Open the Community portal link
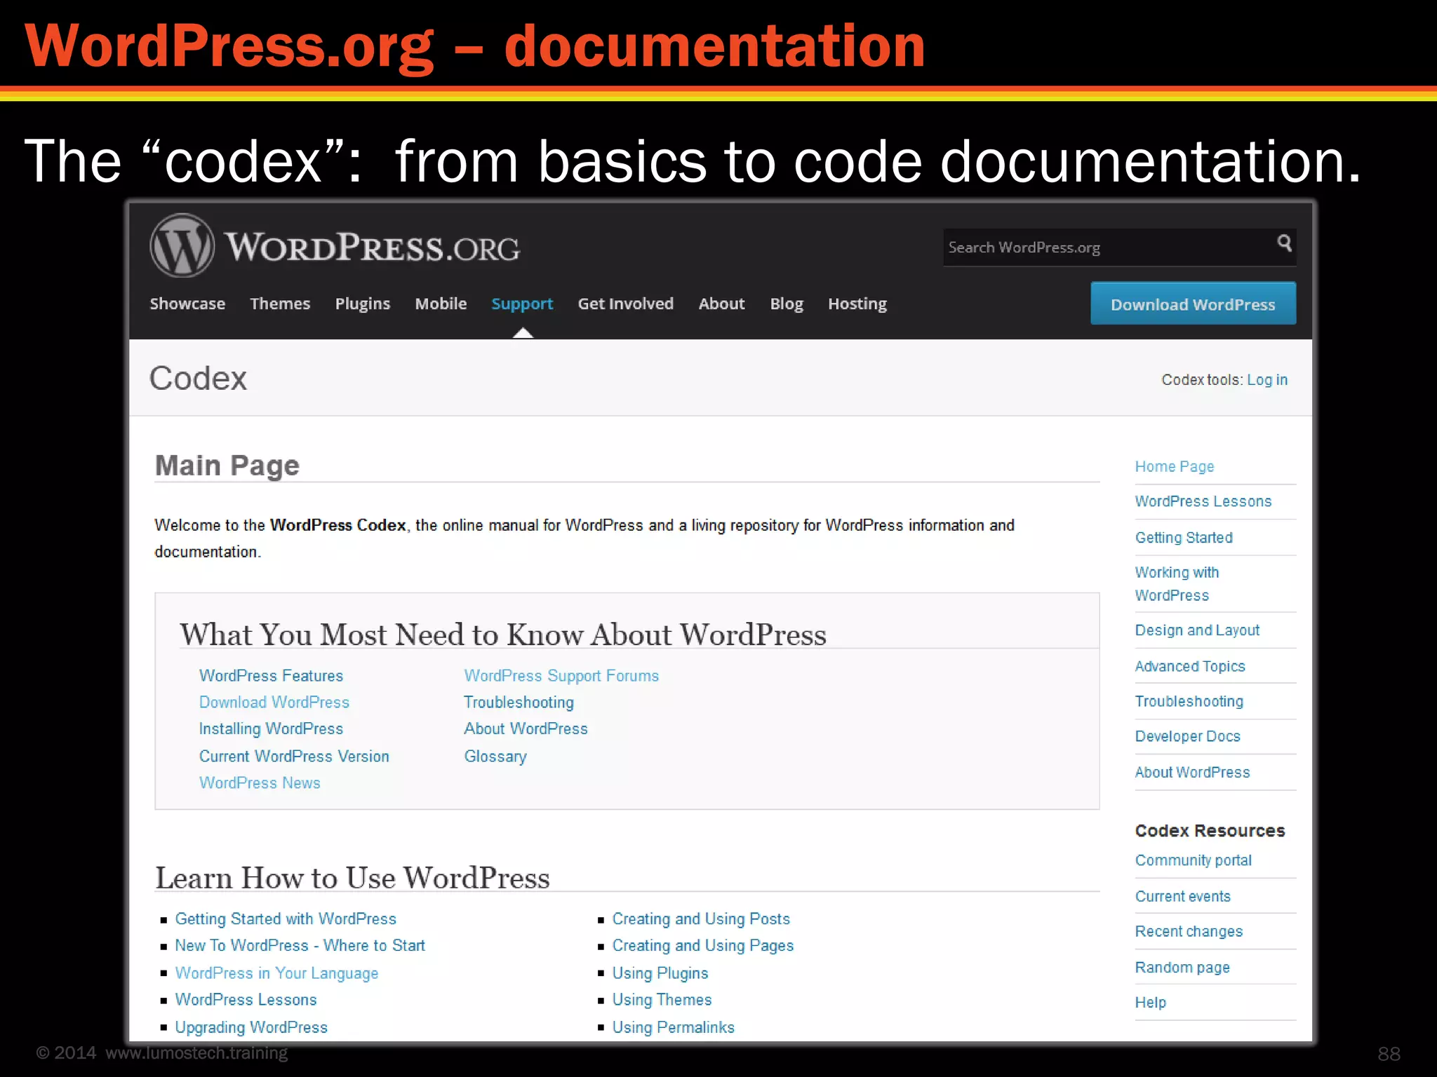The height and width of the screenshot is (1077, 1437). 1193,860
